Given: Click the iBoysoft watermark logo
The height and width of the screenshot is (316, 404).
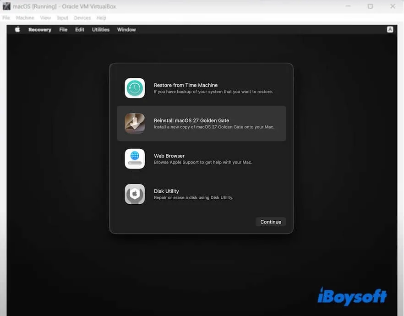Looking at the screenshot, I should click(x=352, y=296).
